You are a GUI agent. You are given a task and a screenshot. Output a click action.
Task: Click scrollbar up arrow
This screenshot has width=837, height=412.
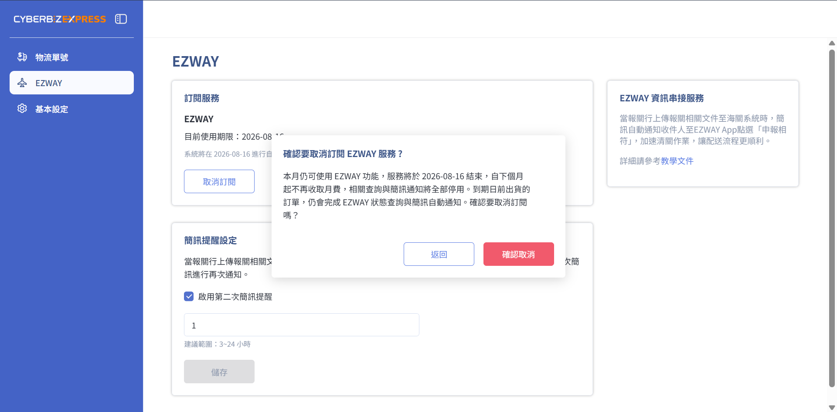pyautogui.click(x=832, y=43)
